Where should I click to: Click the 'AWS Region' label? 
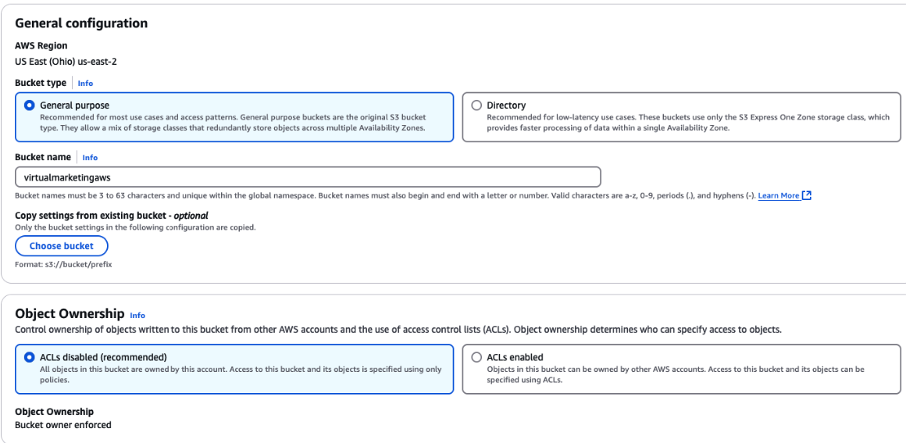pos(41,45)
